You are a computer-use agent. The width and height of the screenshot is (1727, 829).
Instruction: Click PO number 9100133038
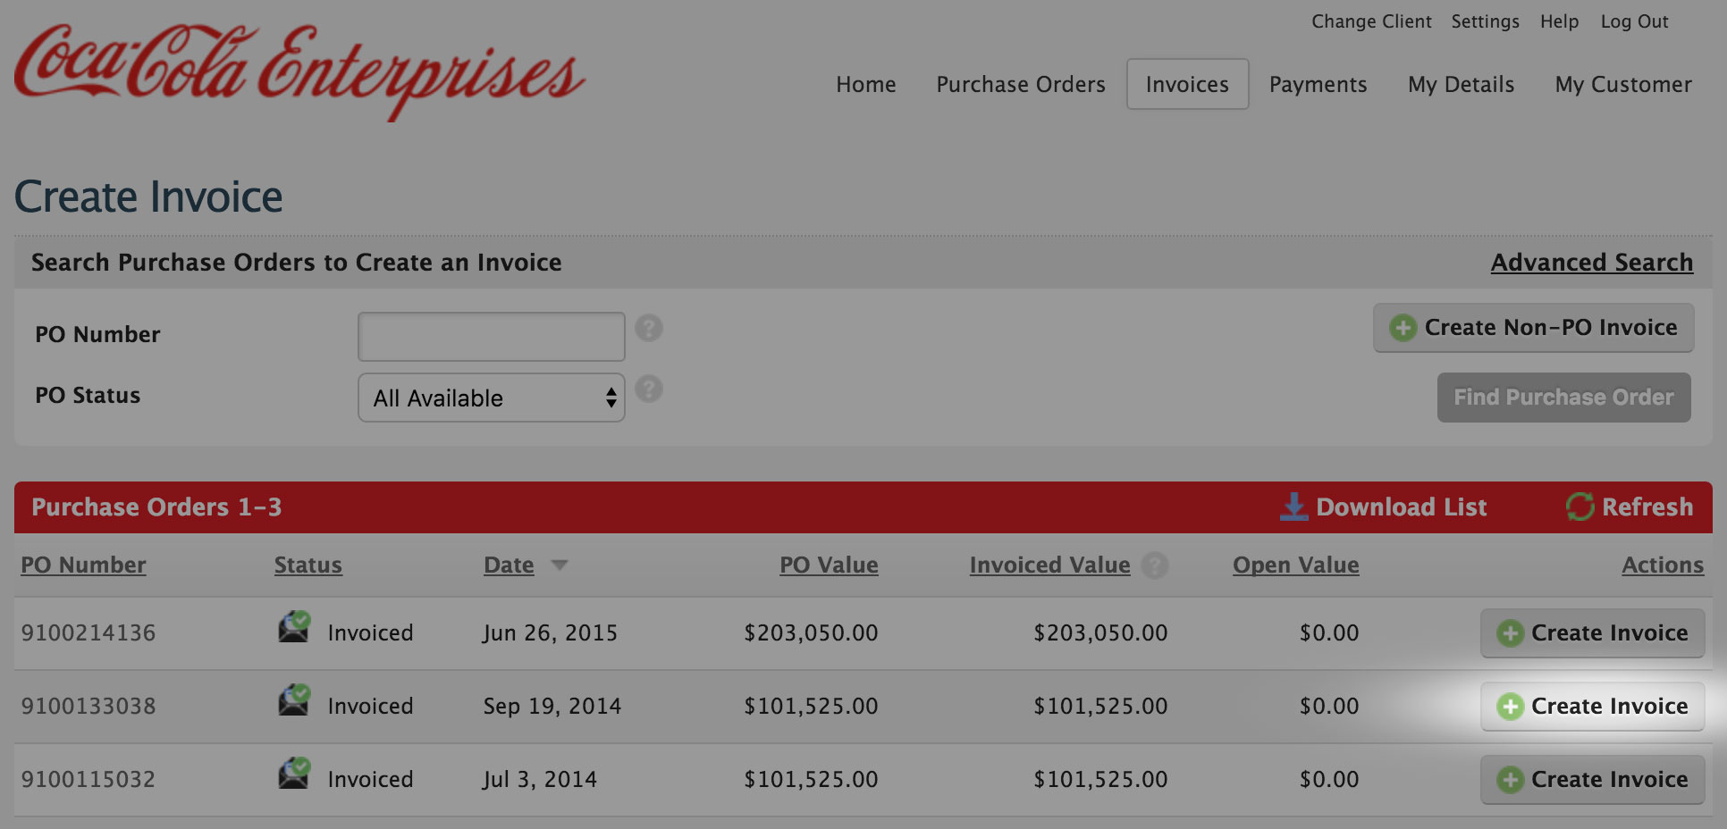88,707
